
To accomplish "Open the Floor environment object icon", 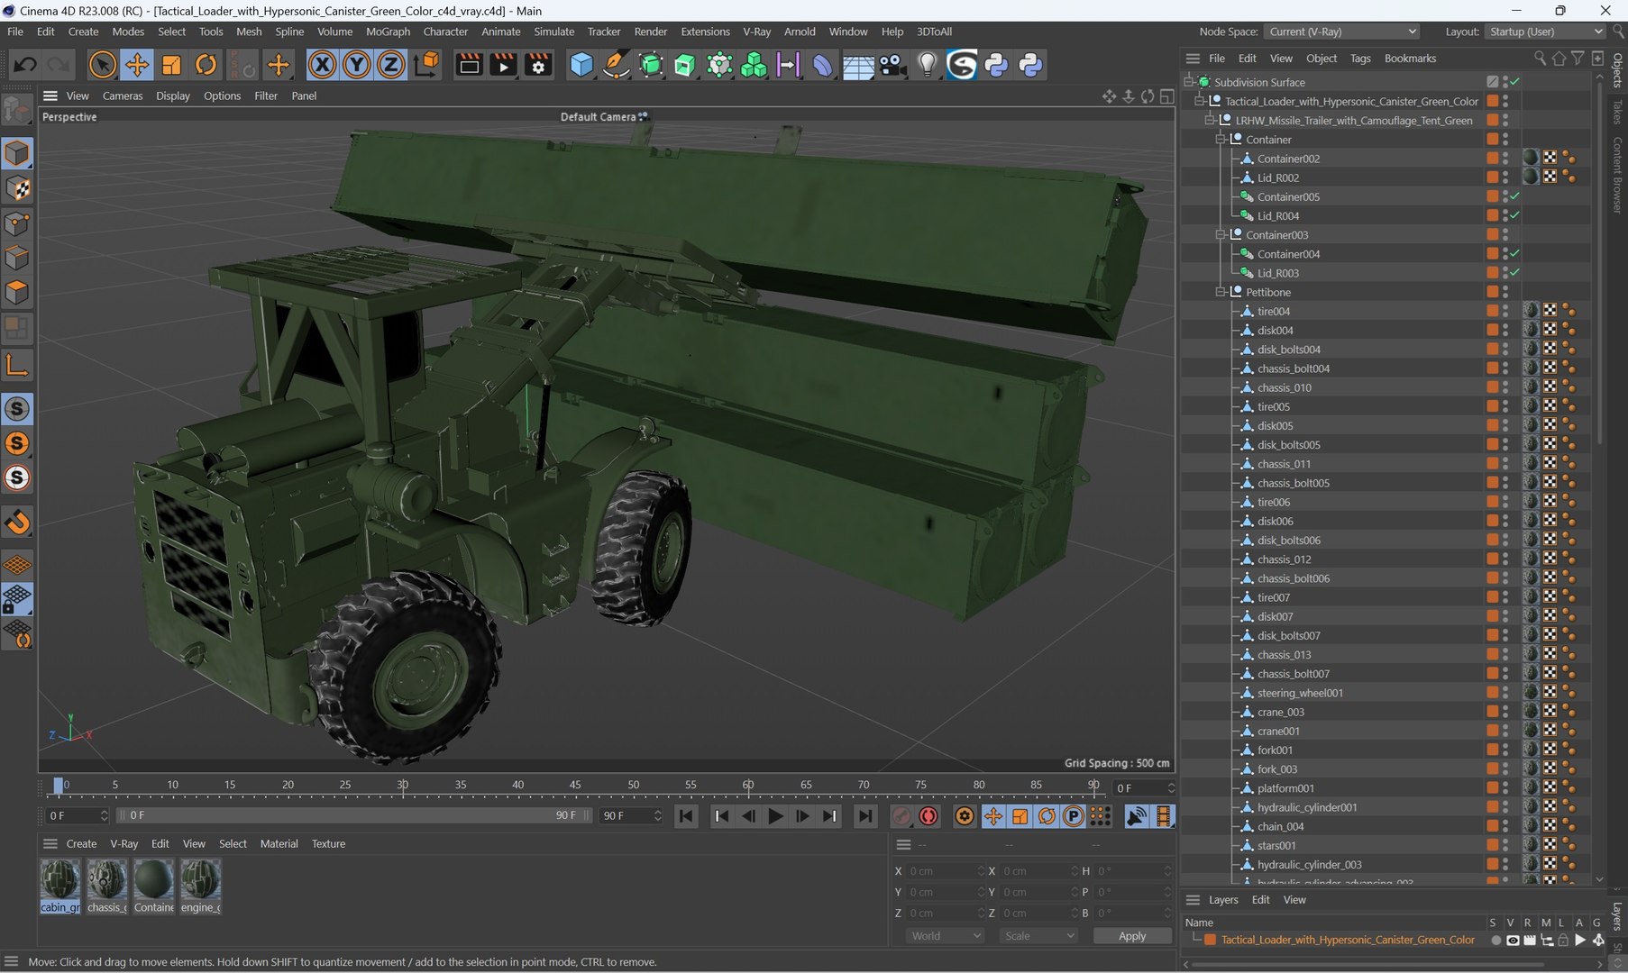I will point(858,65).
